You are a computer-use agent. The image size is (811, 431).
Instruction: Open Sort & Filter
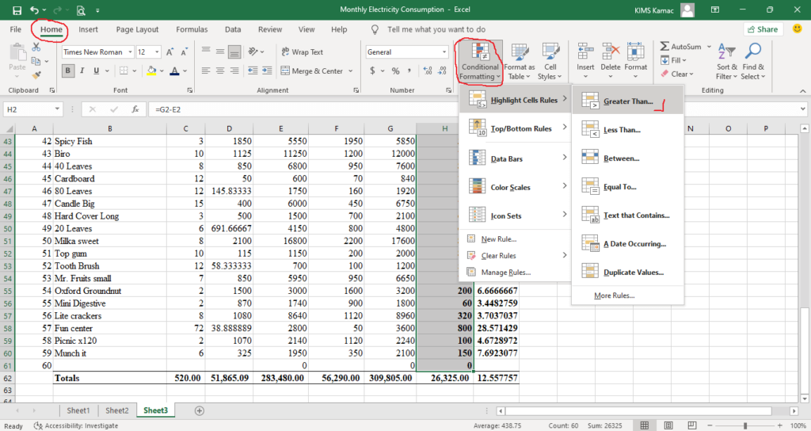point(727,61)
